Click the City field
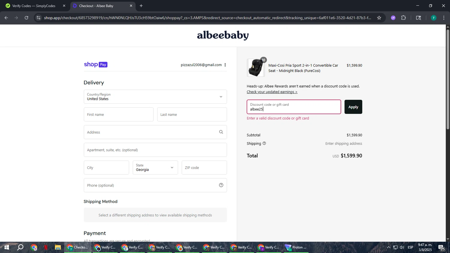450x253 pixels. (x=106, y=168)
